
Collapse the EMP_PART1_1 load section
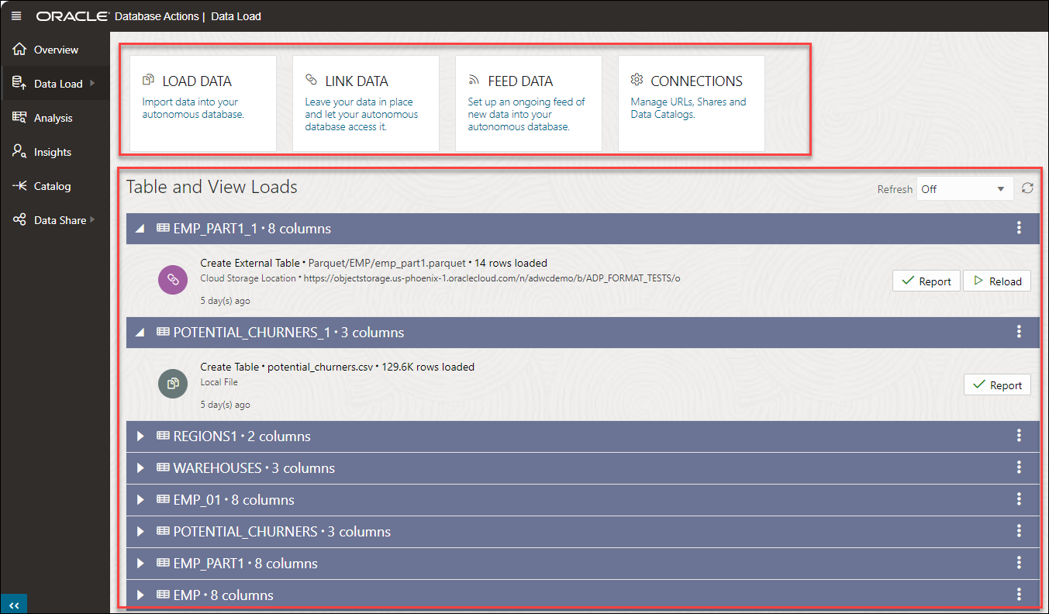click(x=140, y=229)
